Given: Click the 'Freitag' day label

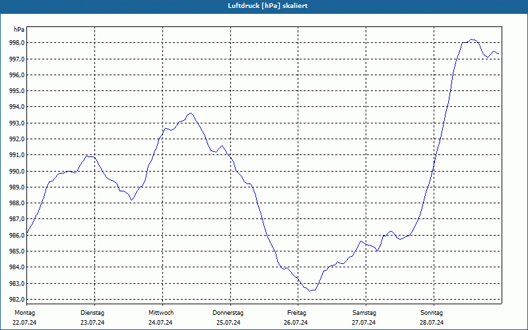Looking at the screenshot, I should (x=296, y=313).
